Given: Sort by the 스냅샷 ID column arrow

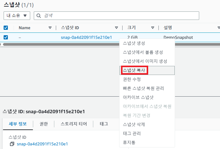Looking at the screenshot, I should click(x=116, y=28).
